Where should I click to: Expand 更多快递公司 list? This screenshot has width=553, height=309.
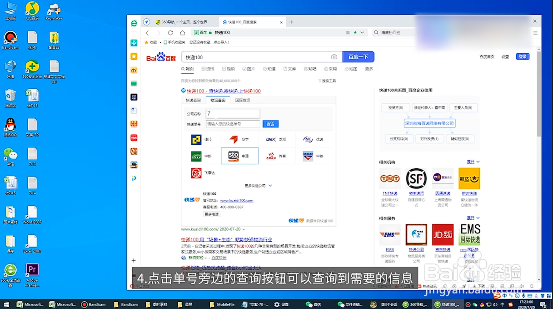258,186
